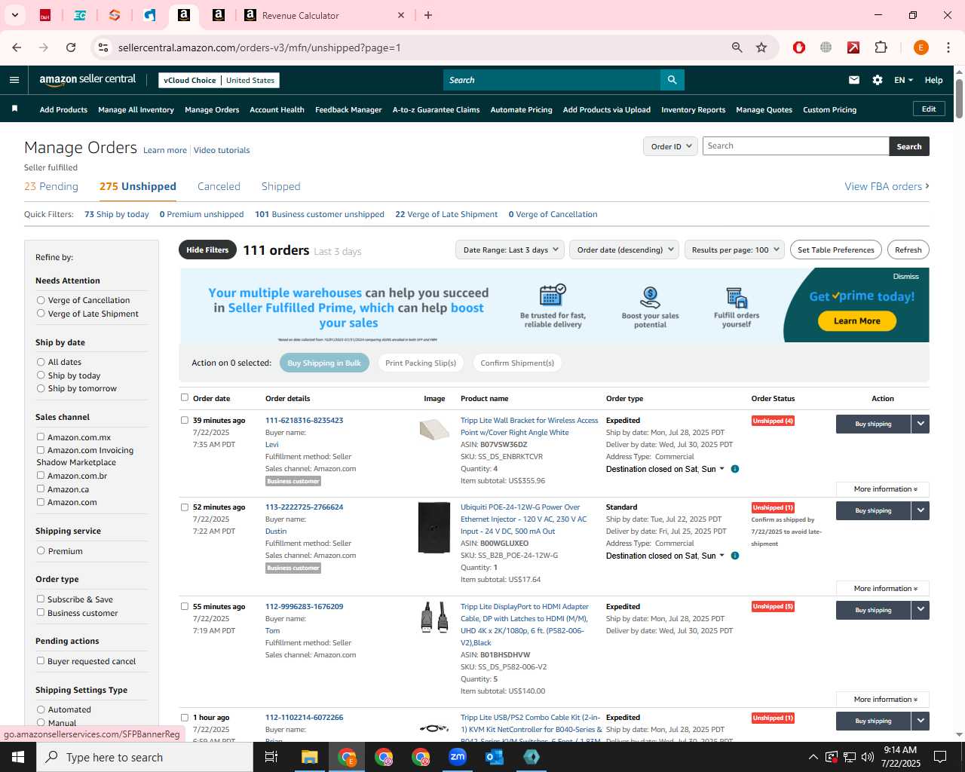
Task: Click info icon for Dustin's order destination
Action: [735, 556]
